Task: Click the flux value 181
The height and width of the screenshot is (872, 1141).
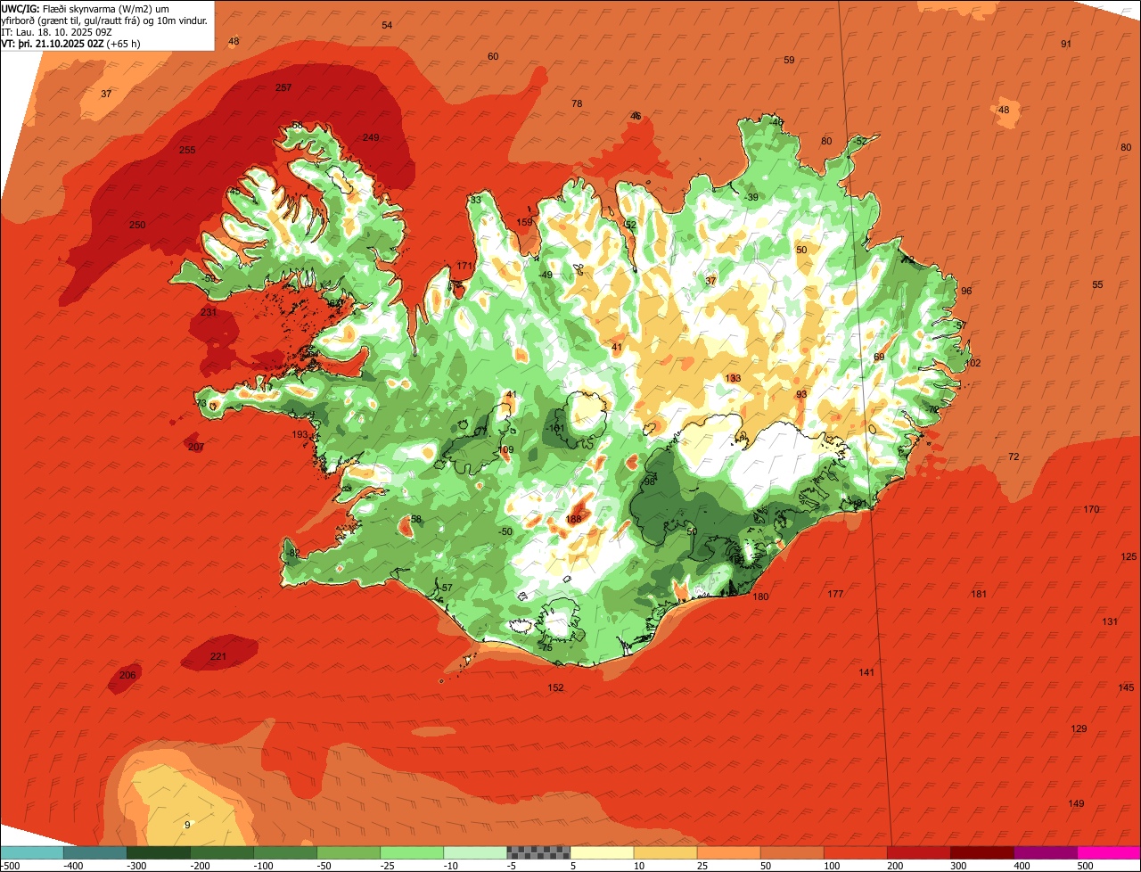Action: [979, 594]
